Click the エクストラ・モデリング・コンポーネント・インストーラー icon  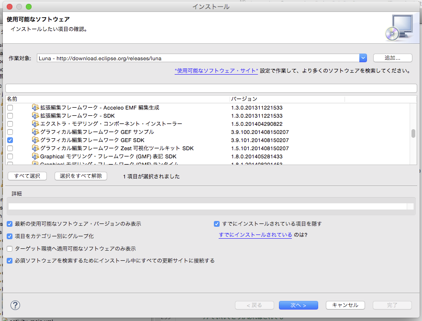(x=35, y=124)
